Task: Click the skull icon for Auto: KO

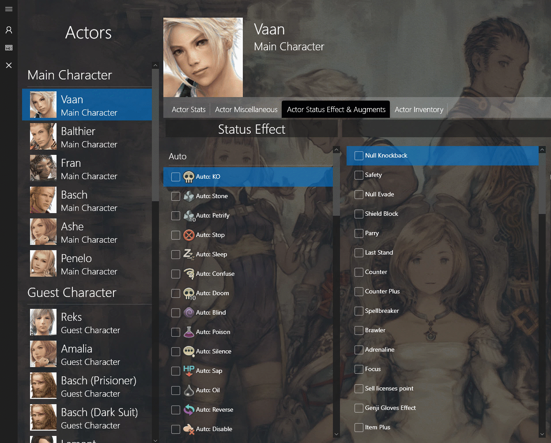Action: [x=189, y=177]
